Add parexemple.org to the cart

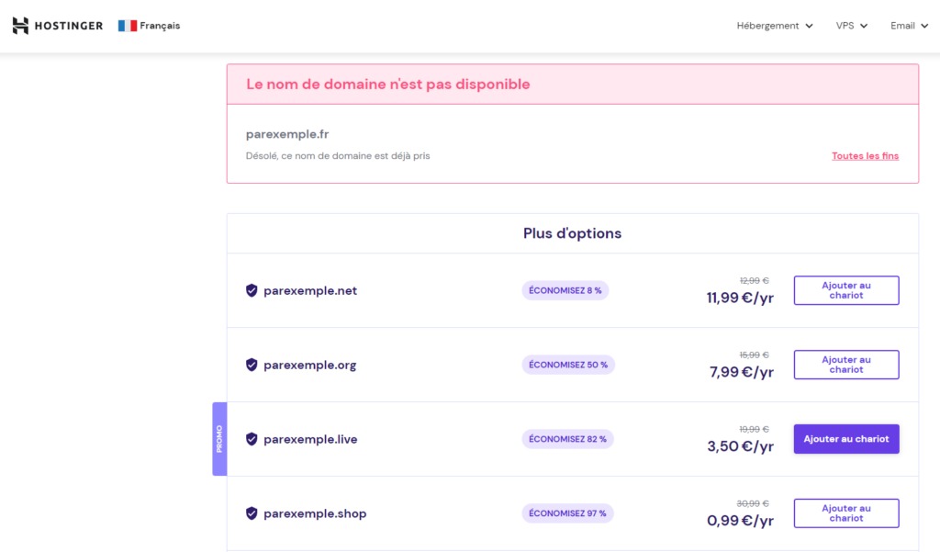tap(845, 365)
